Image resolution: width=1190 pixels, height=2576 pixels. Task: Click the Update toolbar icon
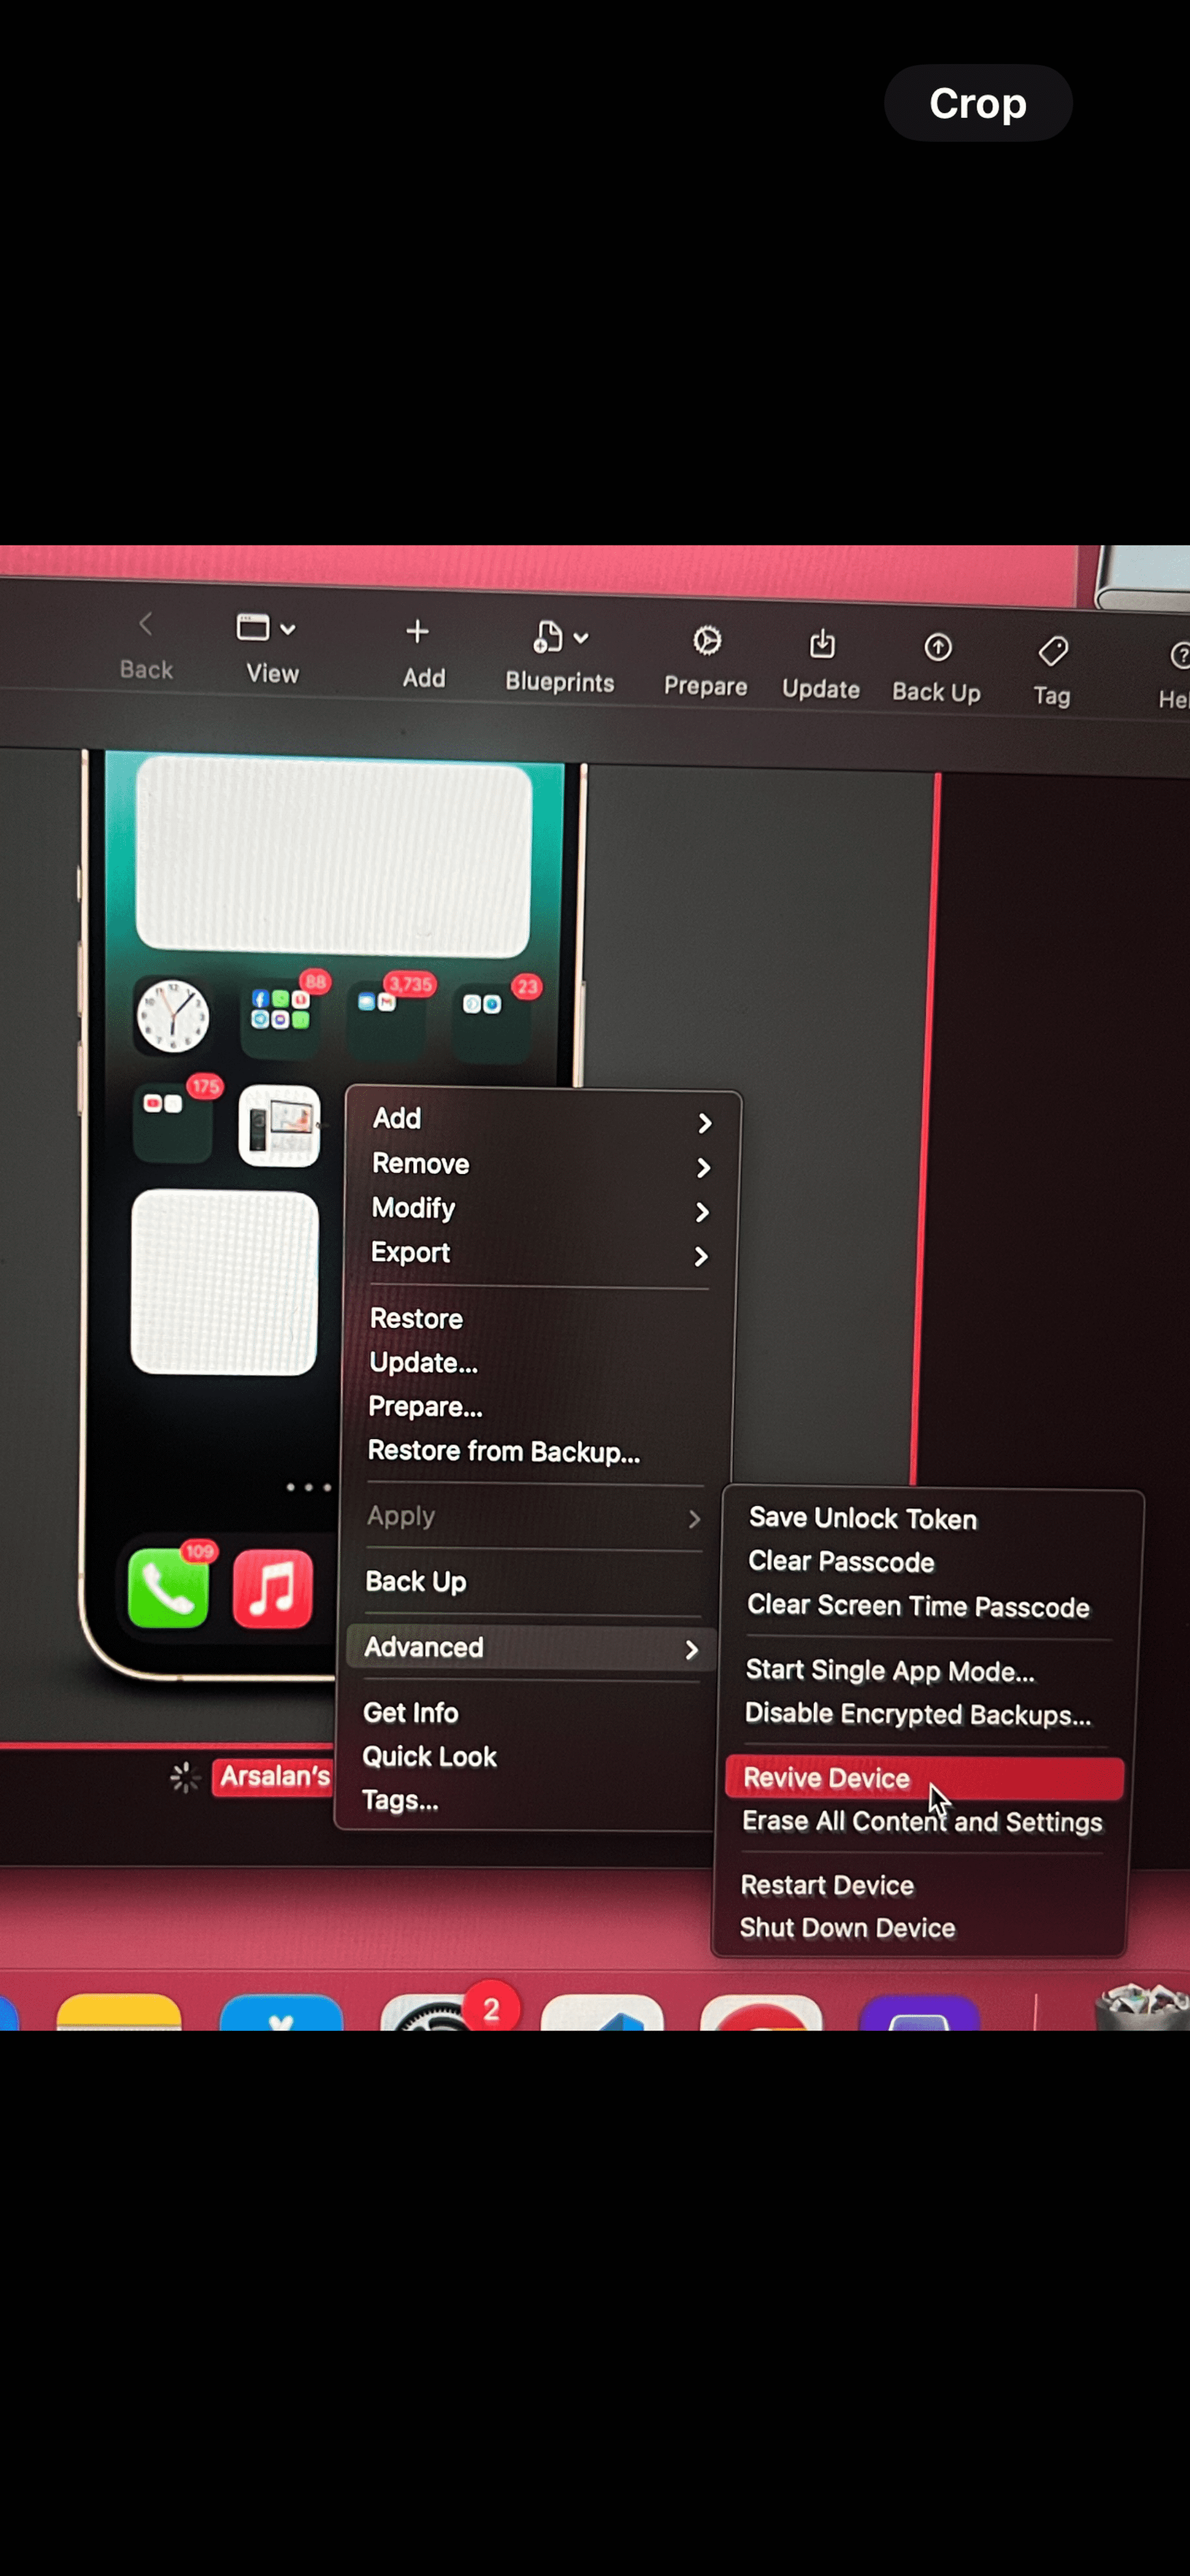click(x=821, y=645)
